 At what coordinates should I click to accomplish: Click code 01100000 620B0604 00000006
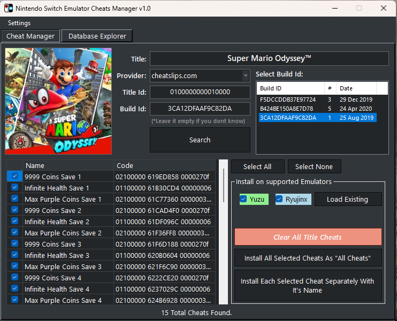[165, 255]
